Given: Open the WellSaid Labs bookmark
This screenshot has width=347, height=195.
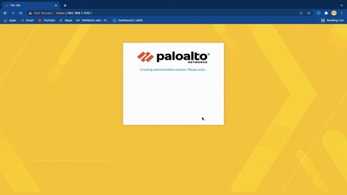Looking at the screenshot, I should [x=92, y=21].
